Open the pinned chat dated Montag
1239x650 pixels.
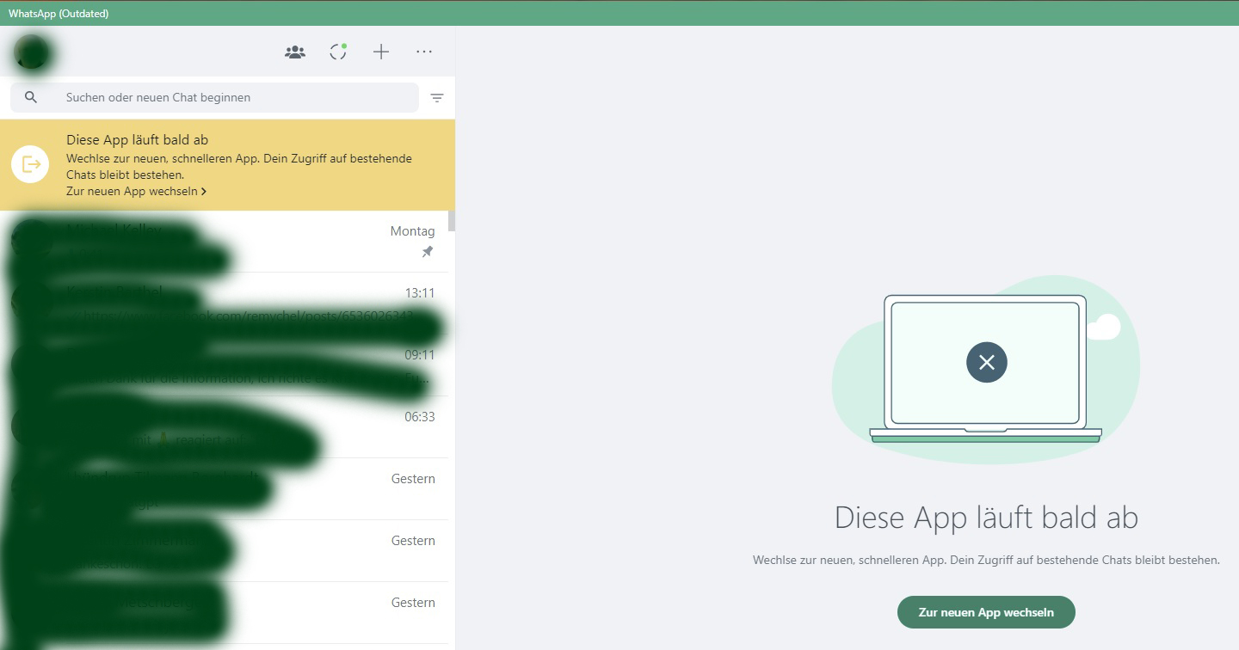click(225, 242)
